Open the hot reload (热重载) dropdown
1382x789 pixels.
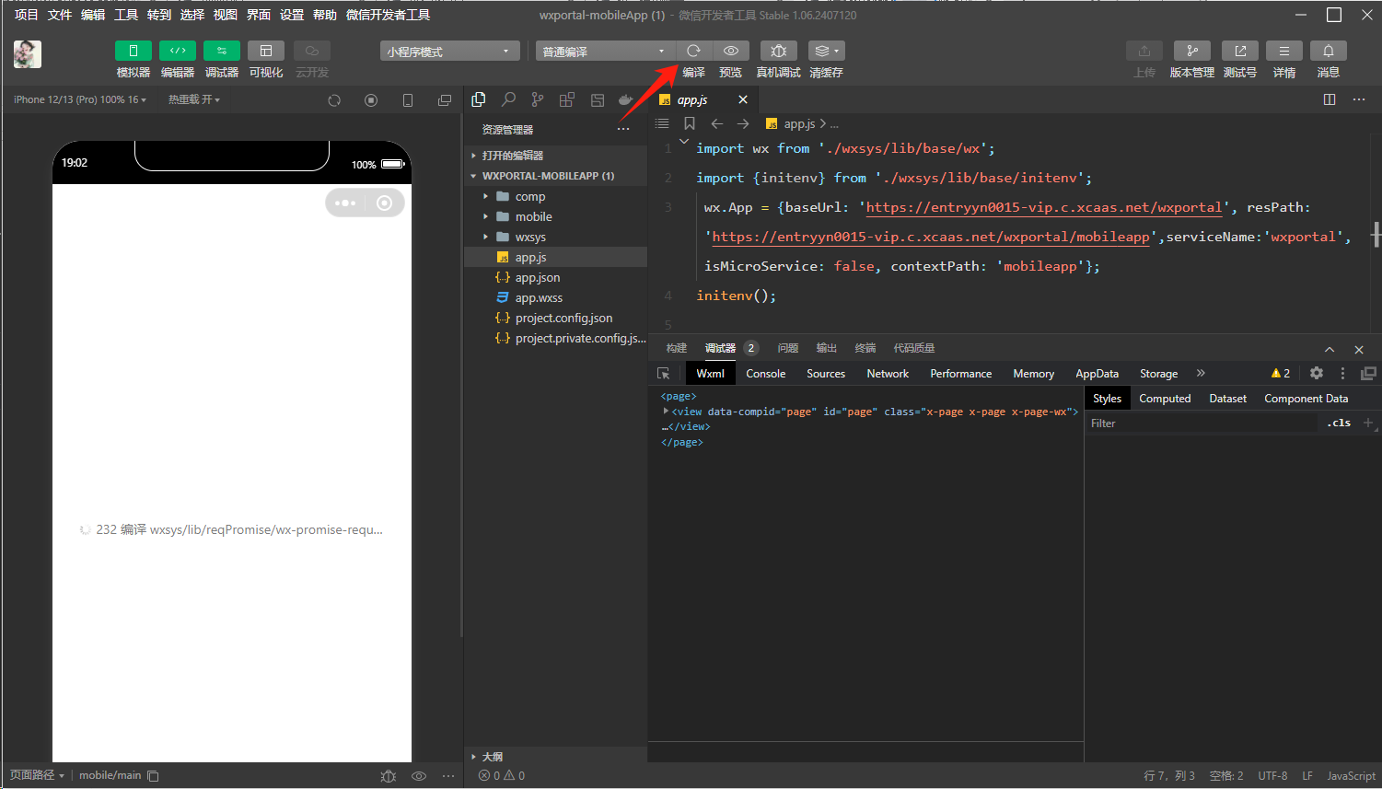[194, 99]
